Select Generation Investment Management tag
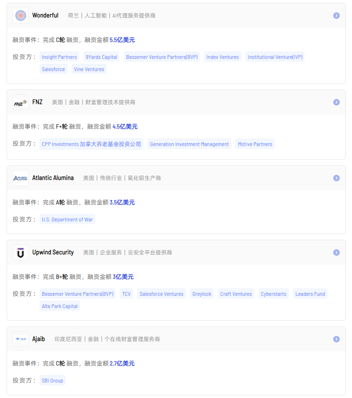This screenshot has width=352, height=398. click(x=189, y=144)
